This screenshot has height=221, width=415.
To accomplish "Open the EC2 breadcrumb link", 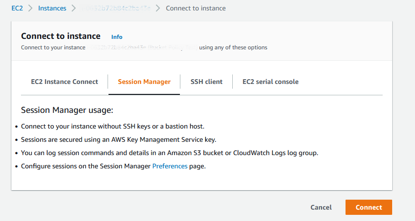I will (17, 8).
